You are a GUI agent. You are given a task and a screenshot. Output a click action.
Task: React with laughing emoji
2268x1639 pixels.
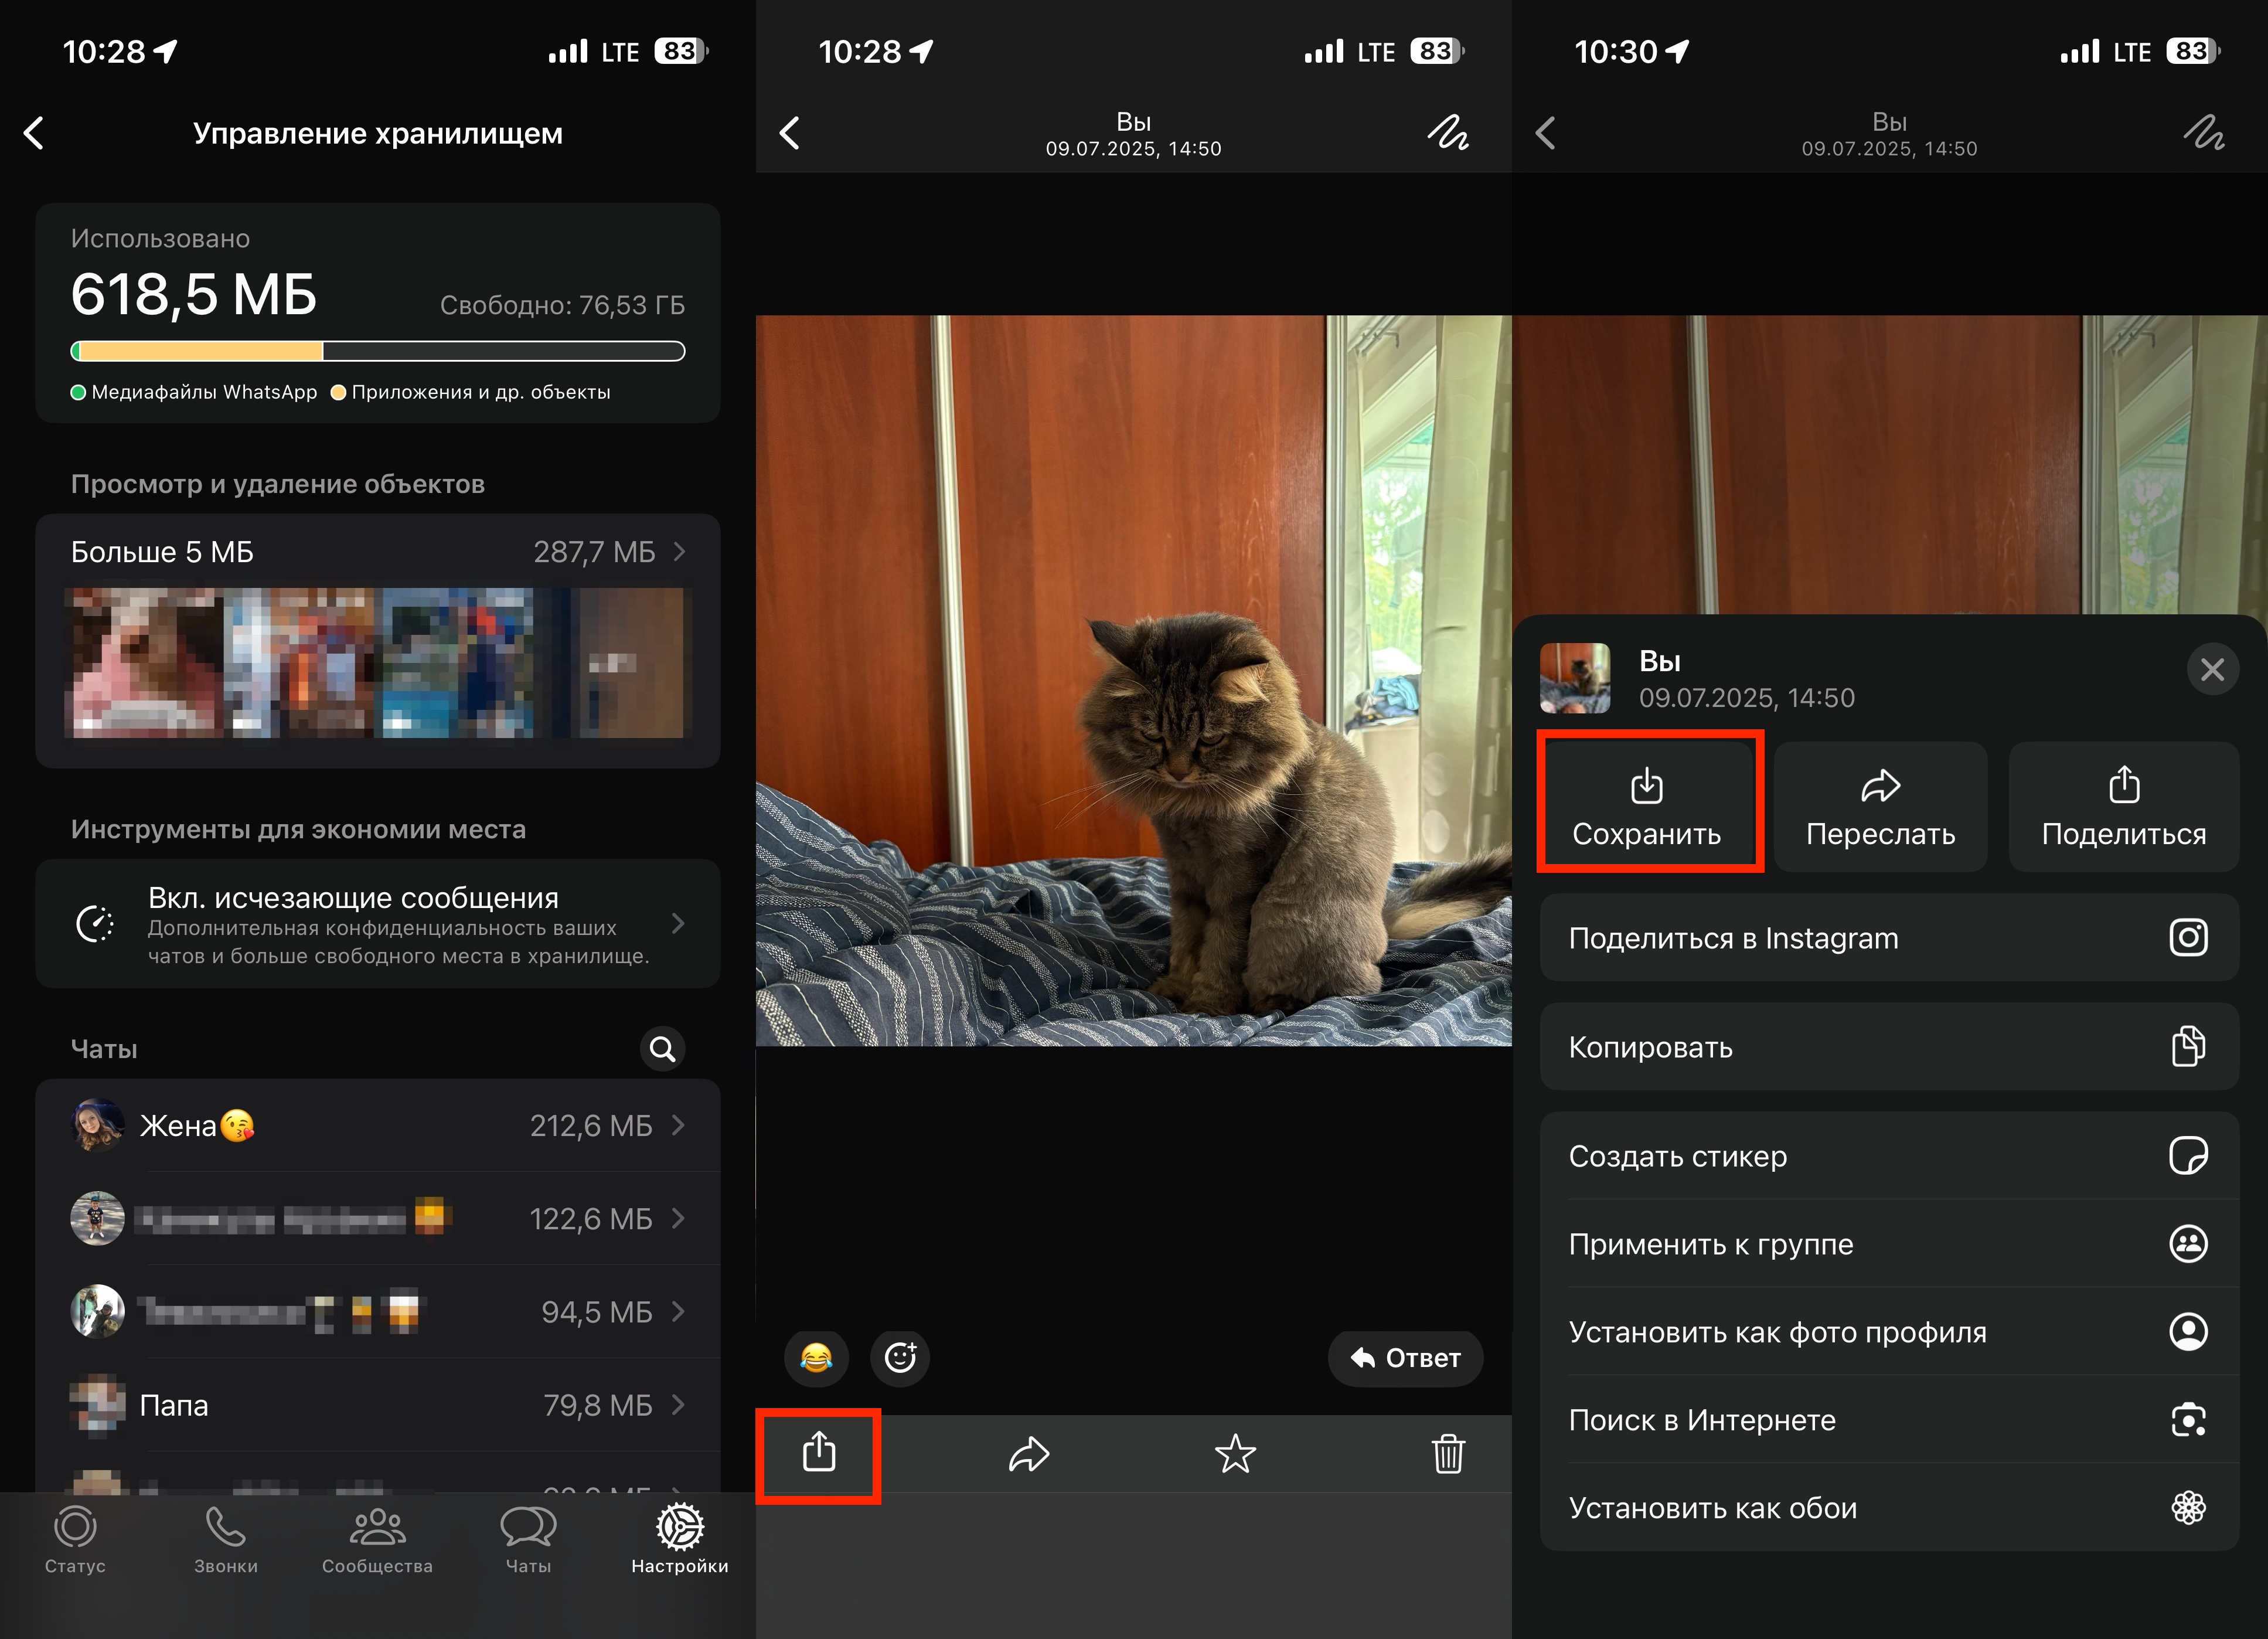(x=816, y=1357)
